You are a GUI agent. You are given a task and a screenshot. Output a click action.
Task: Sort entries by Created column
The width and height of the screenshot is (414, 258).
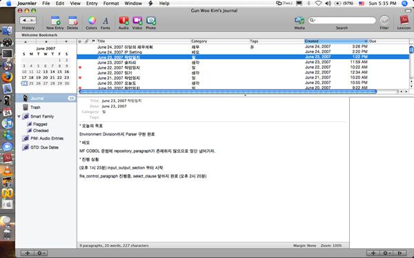point(336,41)
